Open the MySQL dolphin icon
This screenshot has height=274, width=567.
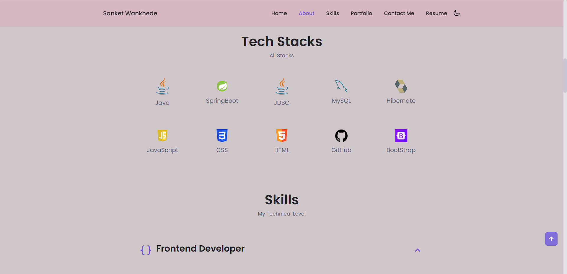[341, 86]
